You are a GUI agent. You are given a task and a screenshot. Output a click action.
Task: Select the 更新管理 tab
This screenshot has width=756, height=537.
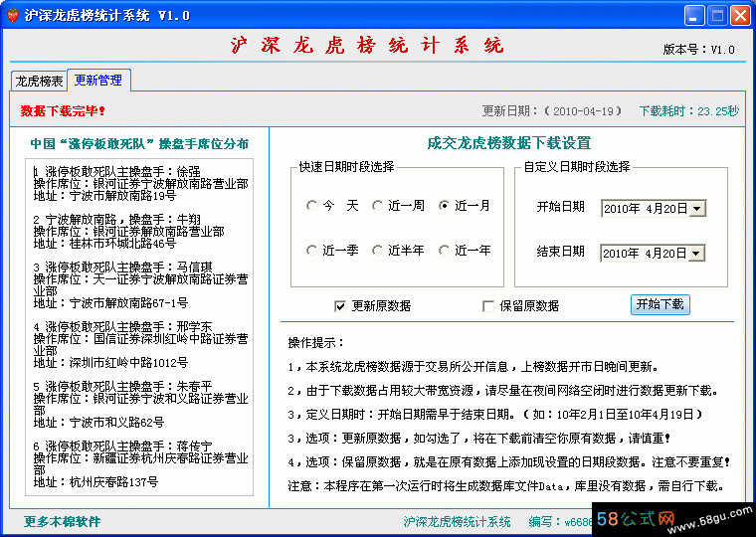pyautogui.click(x=98, y=80)
